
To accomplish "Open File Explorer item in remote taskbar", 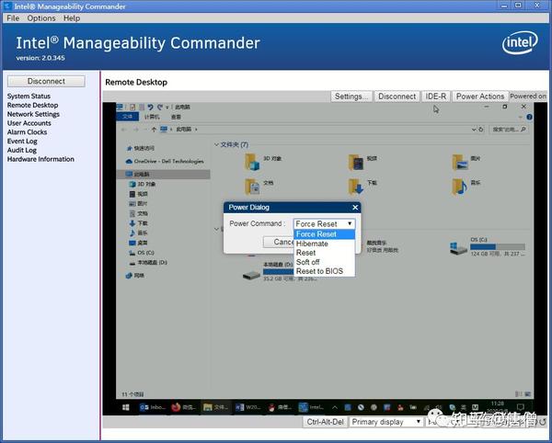I will click(x=215, y=407).
